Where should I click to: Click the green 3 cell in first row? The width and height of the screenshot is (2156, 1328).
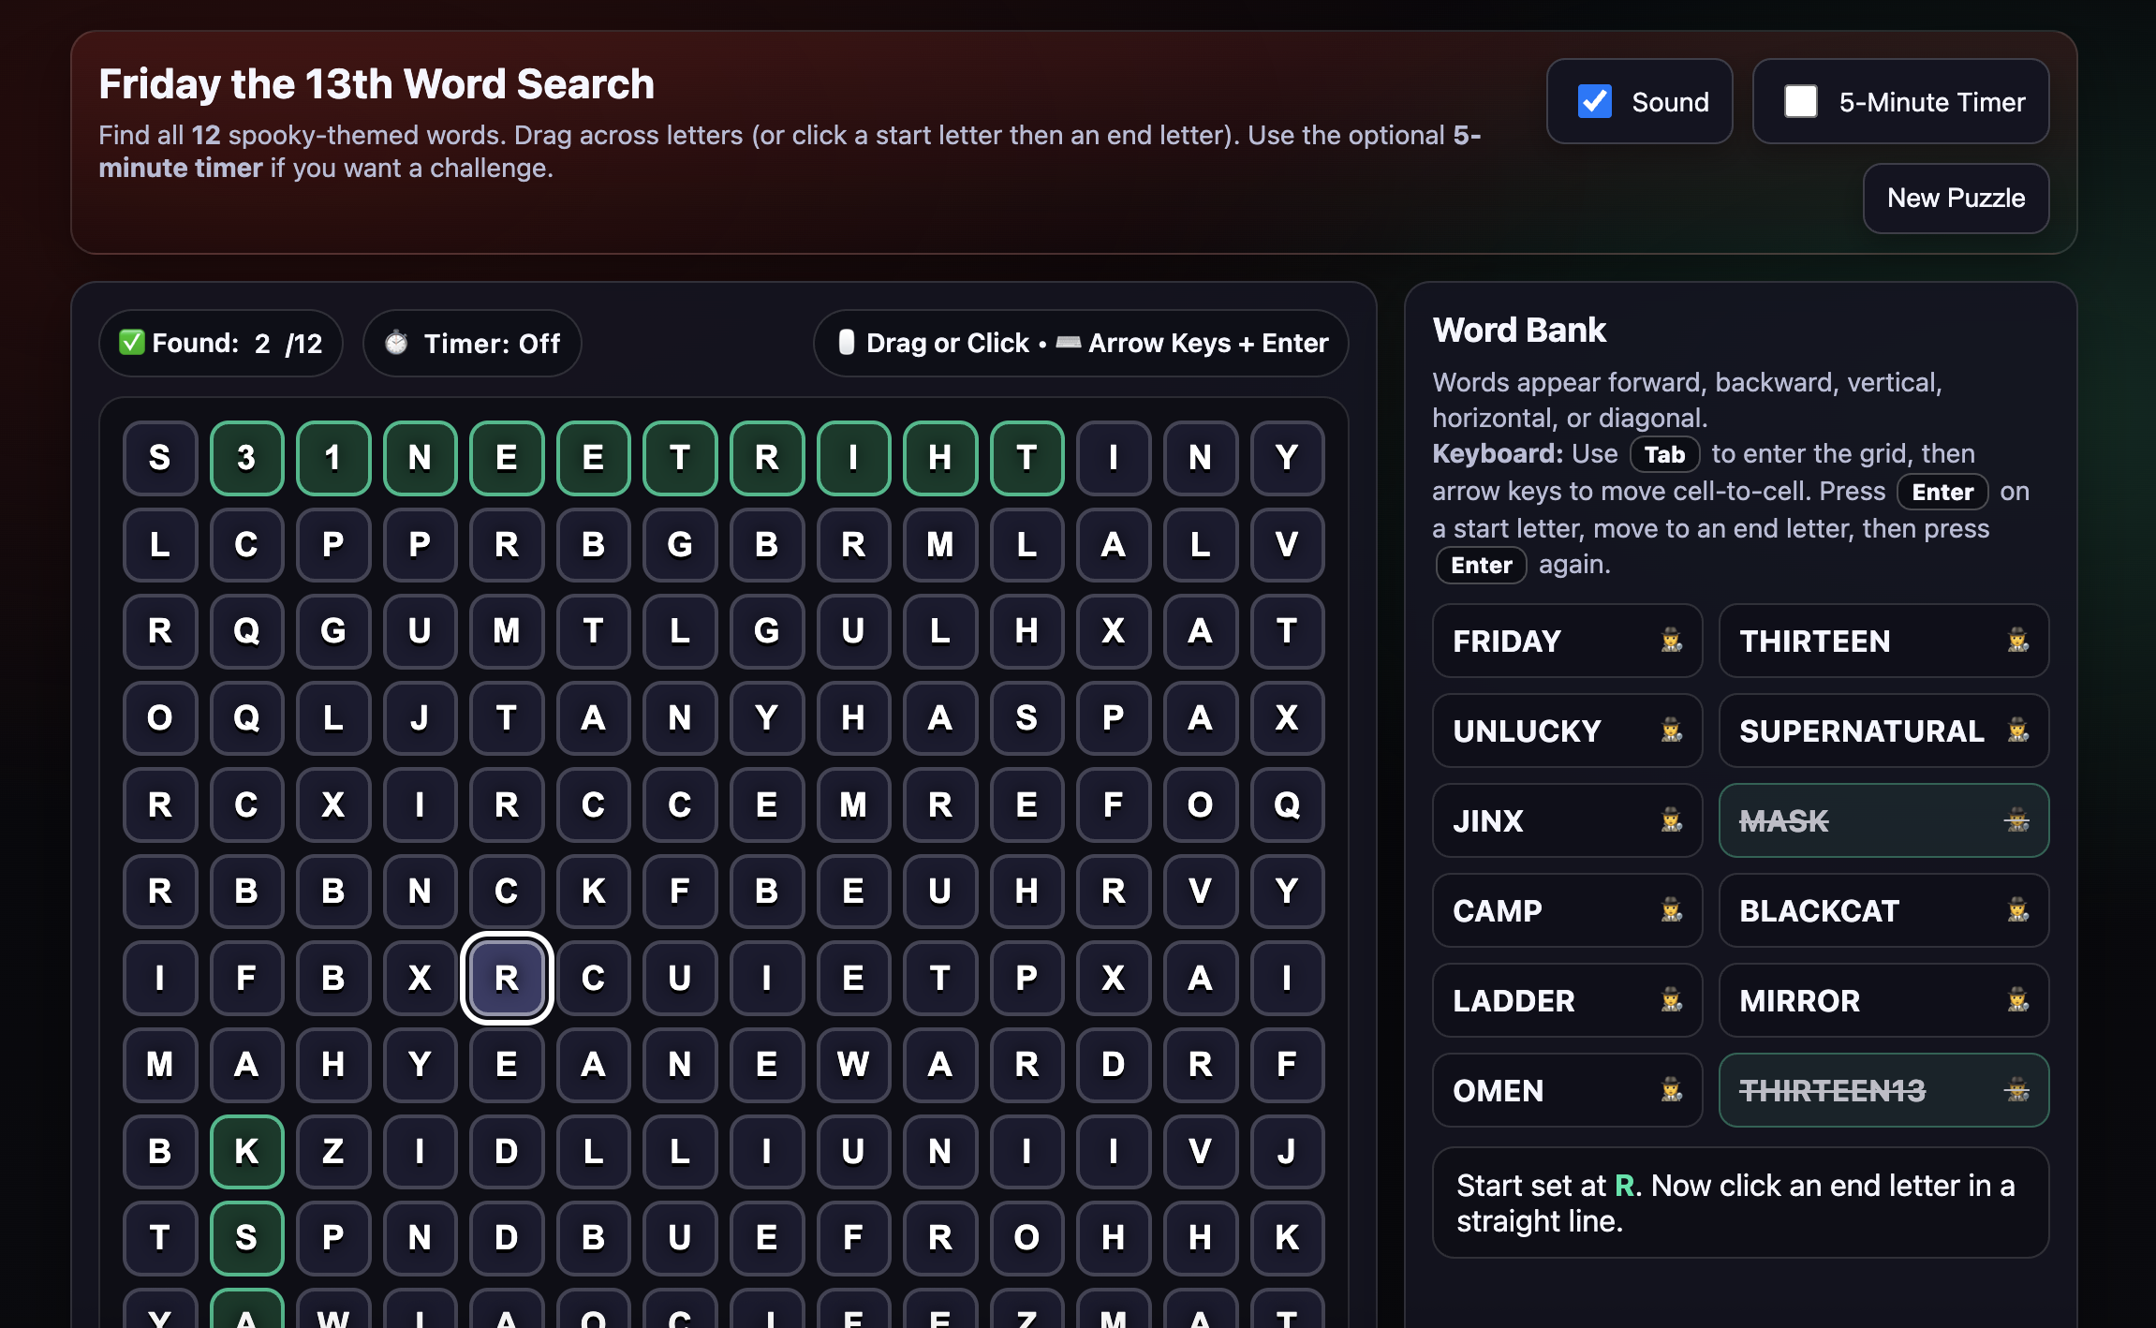(x=246, y=458)
